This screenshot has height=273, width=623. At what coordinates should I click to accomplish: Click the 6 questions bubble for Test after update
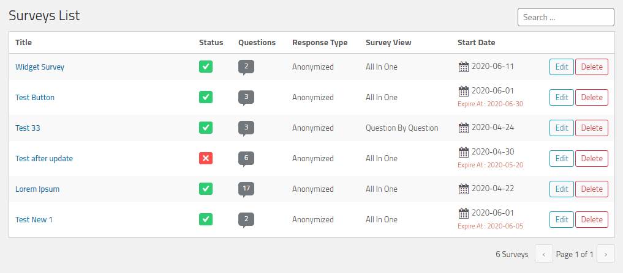pos(246,158)
